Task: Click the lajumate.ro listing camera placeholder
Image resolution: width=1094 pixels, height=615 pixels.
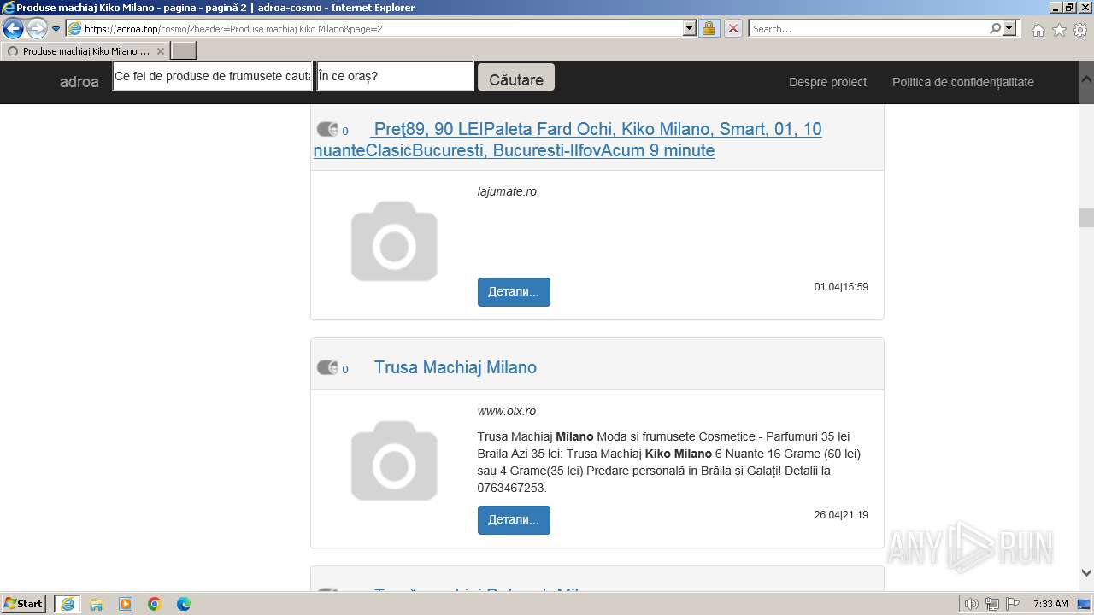Action: 394,241
